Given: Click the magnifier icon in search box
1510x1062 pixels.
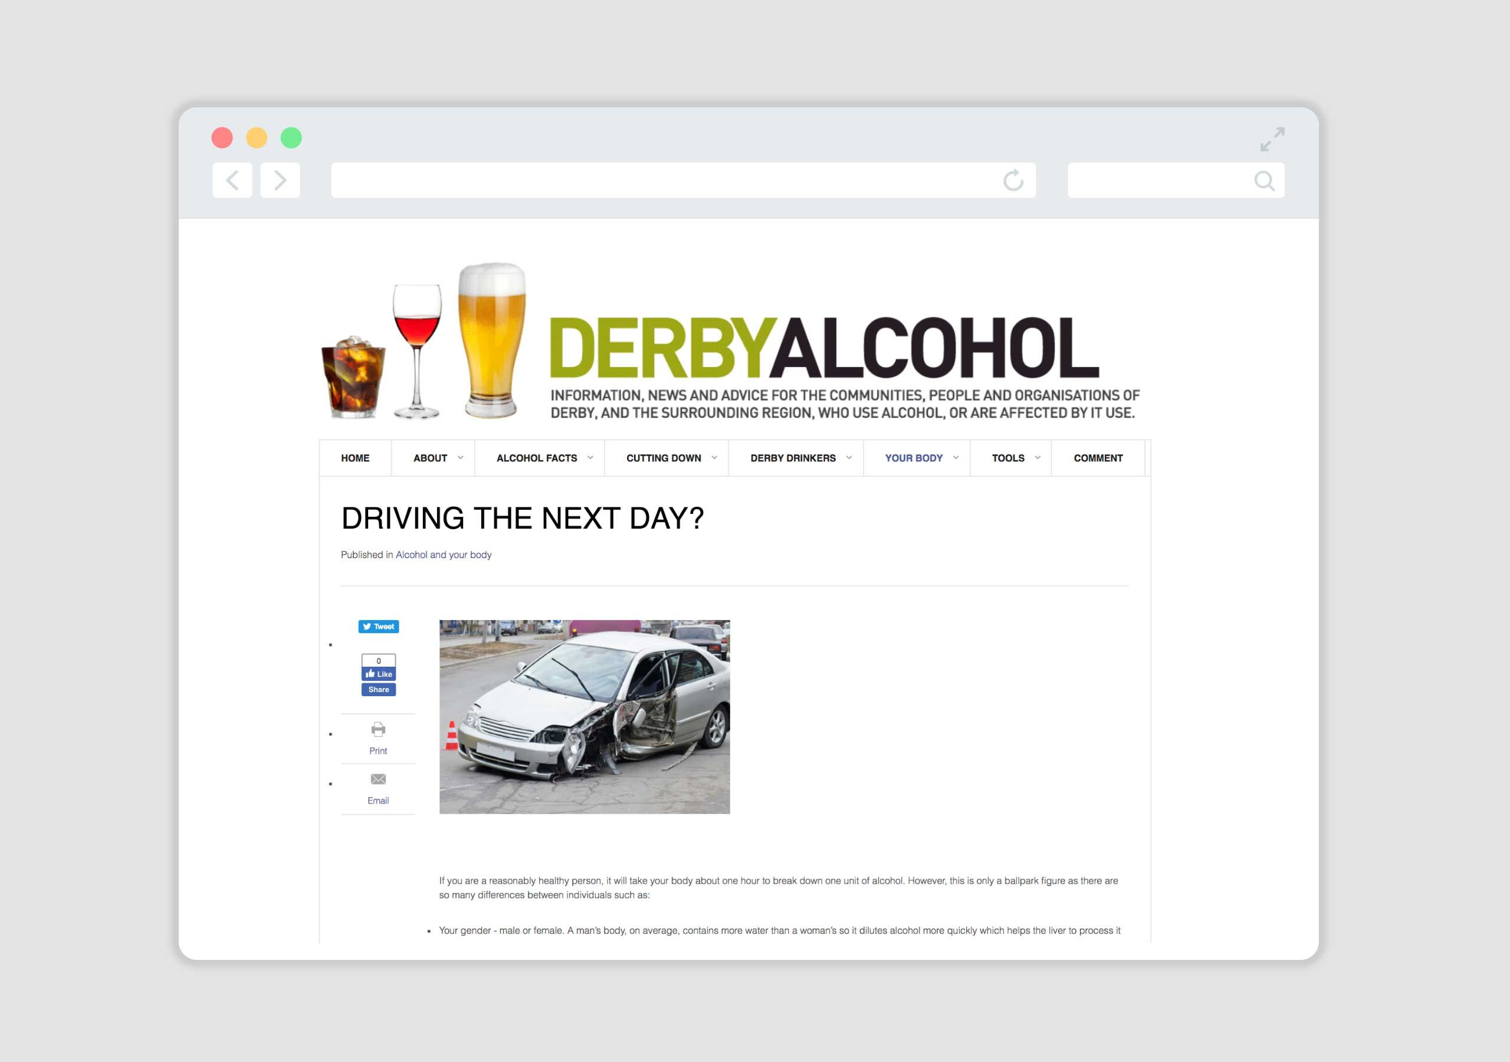Looking at the screenshot, I should point(1263,181).
